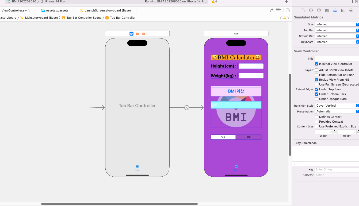
Task: Click the Width stepper arrows
Action: (x=334, y=132)
